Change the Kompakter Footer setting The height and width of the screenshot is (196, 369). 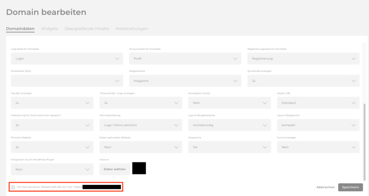[229, 103]
